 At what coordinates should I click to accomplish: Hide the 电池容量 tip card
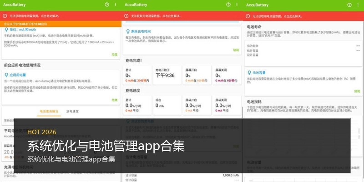tap(357, 91)
